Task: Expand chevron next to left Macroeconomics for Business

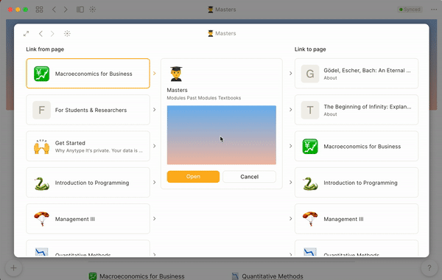Action: click(x=155, y=73)
